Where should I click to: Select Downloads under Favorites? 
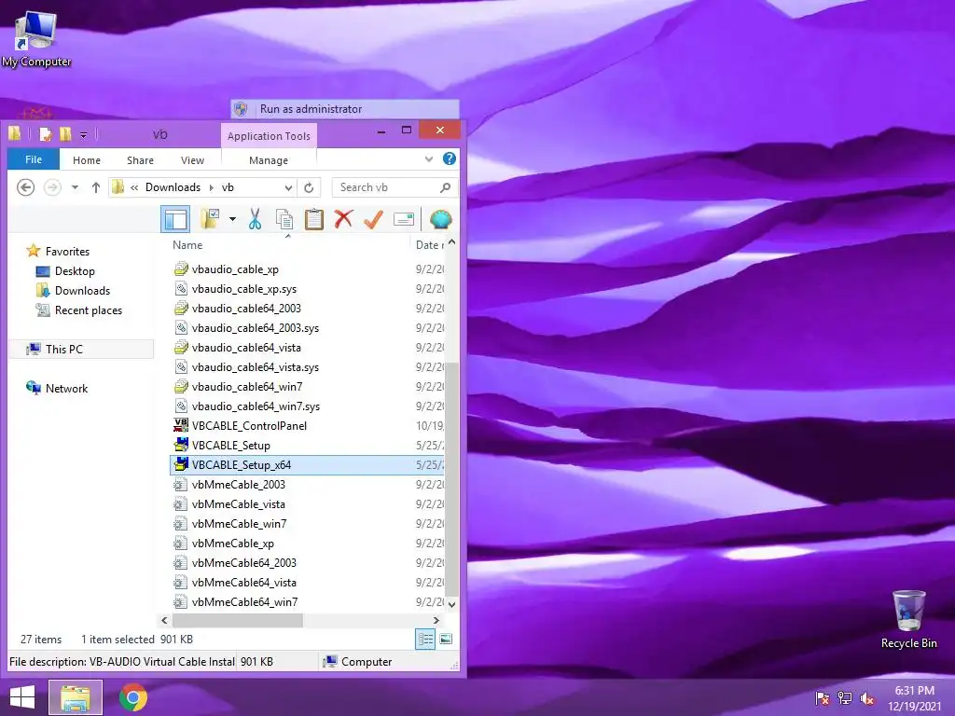click(x=82, y=291)
